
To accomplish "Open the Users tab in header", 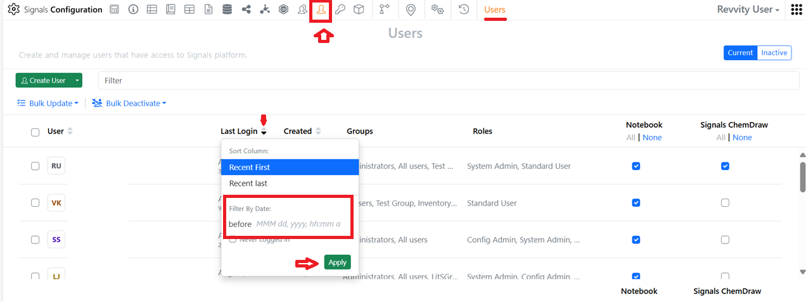I will click(495, 9).
